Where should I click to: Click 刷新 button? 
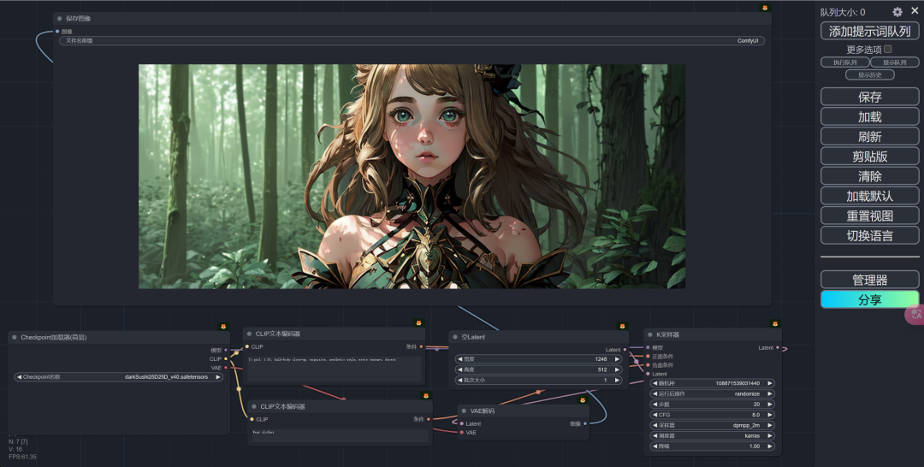click(870, 137)
